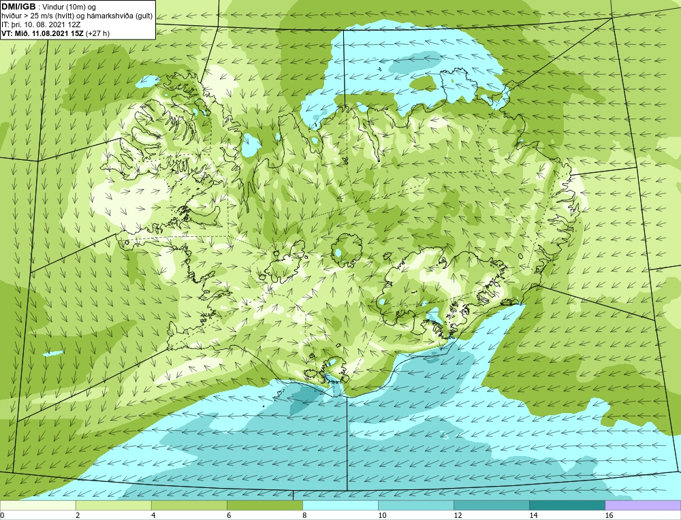The image size is (681, 520).
Task: Click the pale yellow 0–2 legend swatch
Action: click(37, 505)
